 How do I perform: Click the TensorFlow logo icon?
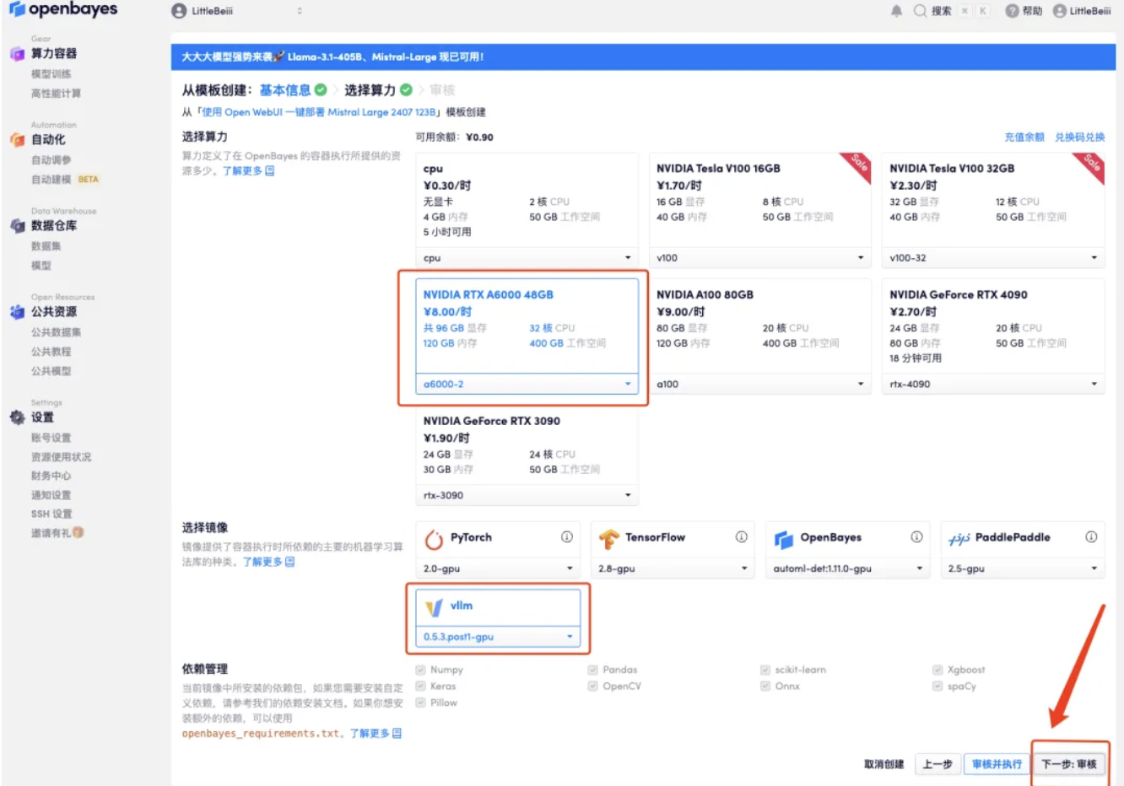click(x=608, y=538)
